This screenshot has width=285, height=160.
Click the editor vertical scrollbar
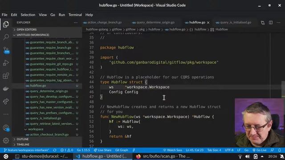coord(283,90)
